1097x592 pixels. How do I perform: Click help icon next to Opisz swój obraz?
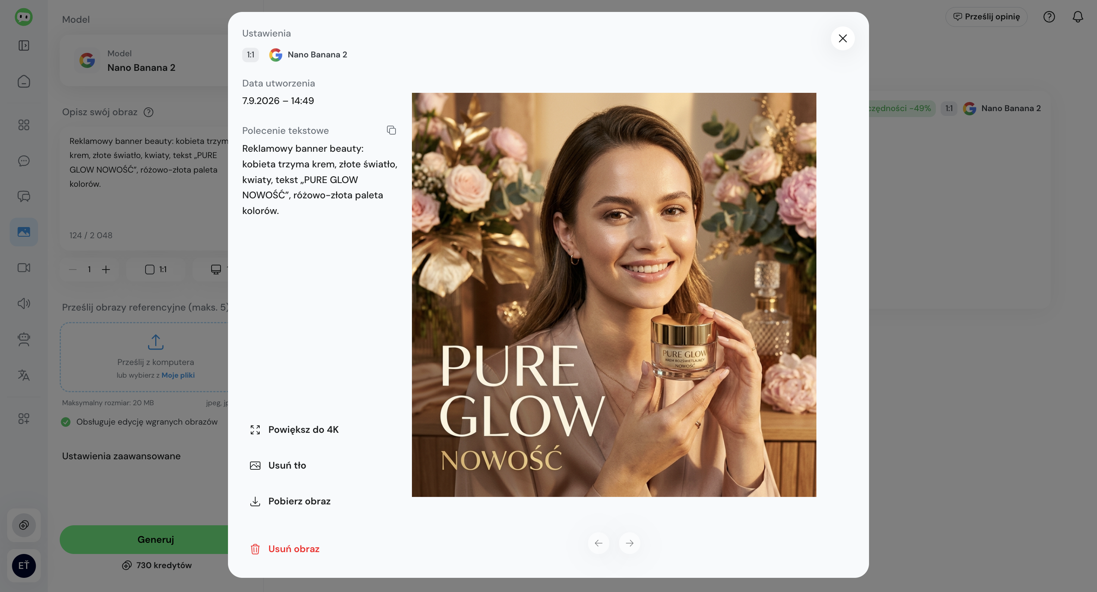tap(148, 112)
